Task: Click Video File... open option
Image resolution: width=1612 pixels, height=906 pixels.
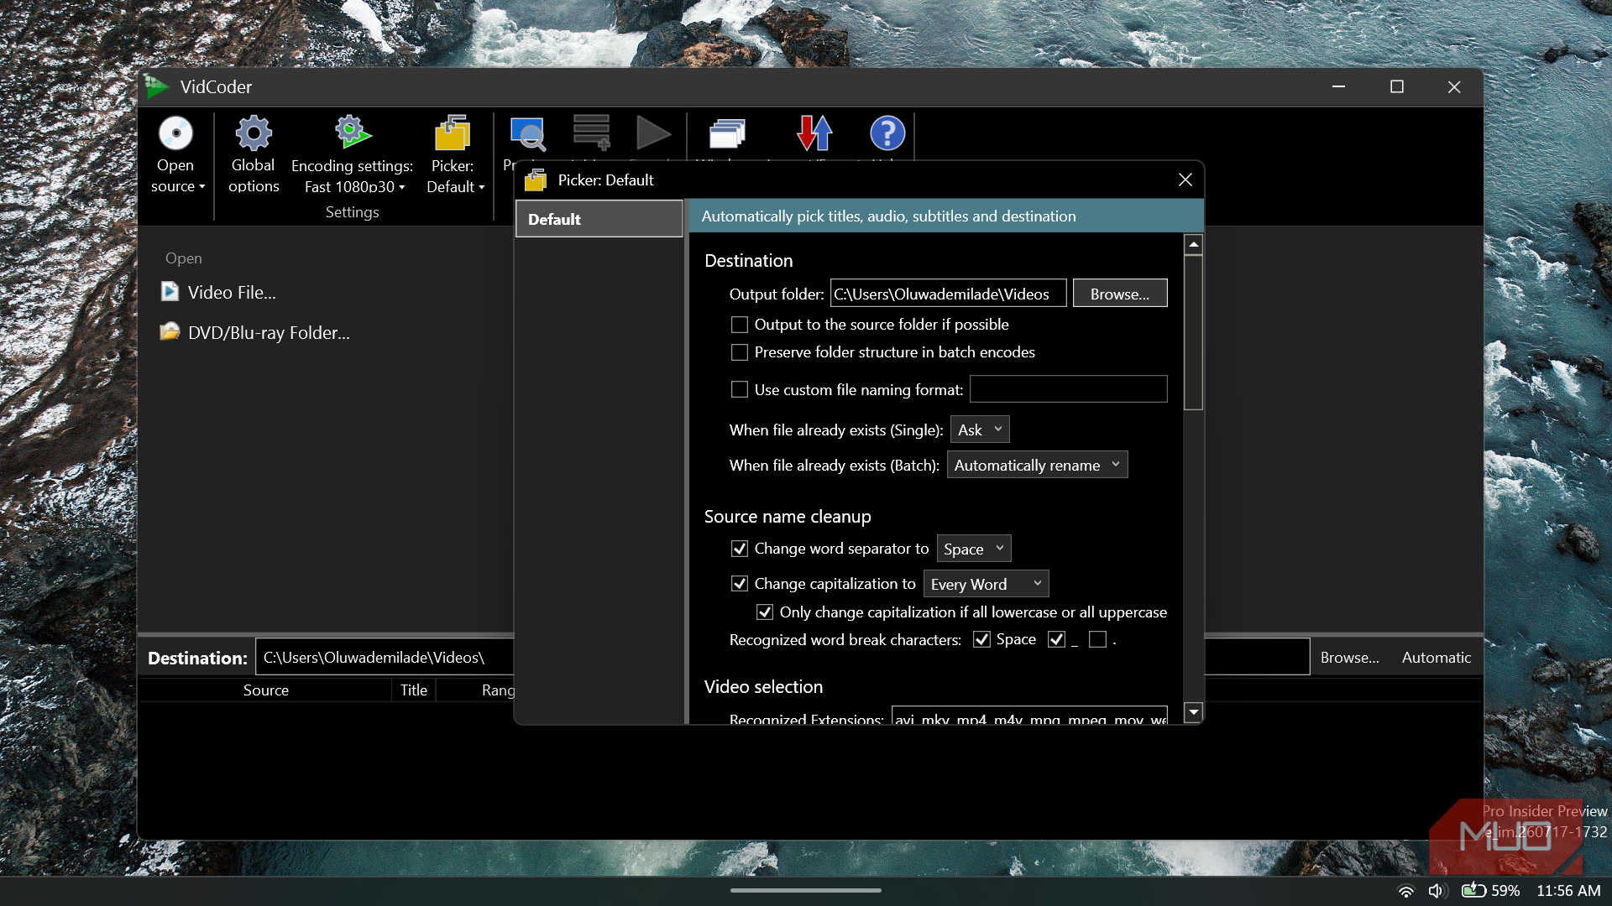Action: point(232,293)
